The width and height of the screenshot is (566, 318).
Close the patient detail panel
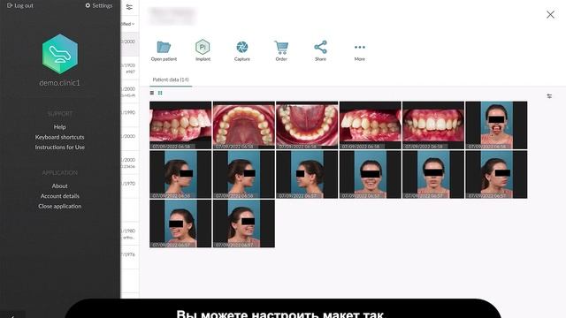pos(550,14)
